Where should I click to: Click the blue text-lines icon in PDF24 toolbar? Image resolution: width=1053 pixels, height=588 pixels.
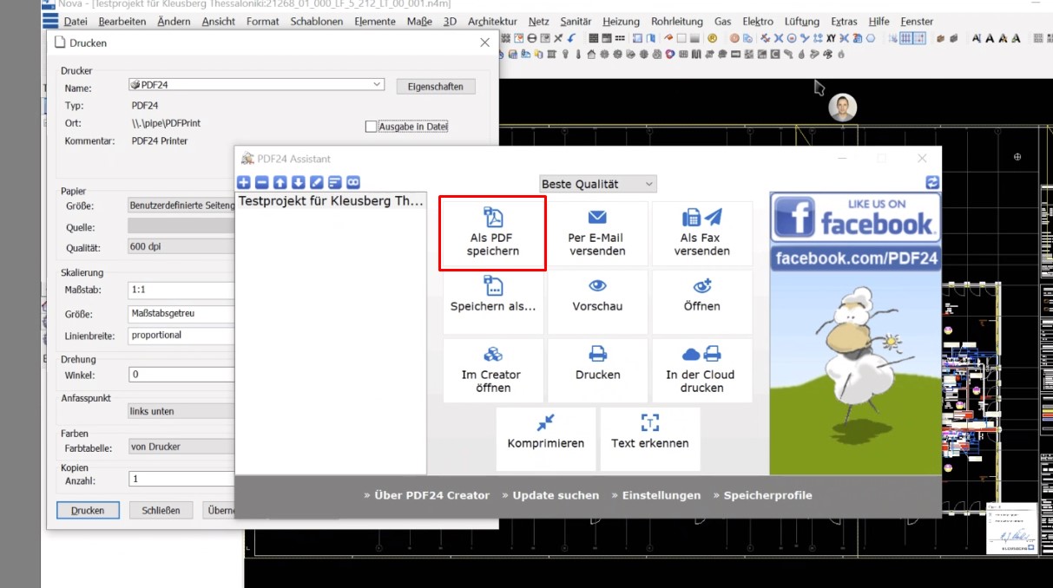[334, 182]
